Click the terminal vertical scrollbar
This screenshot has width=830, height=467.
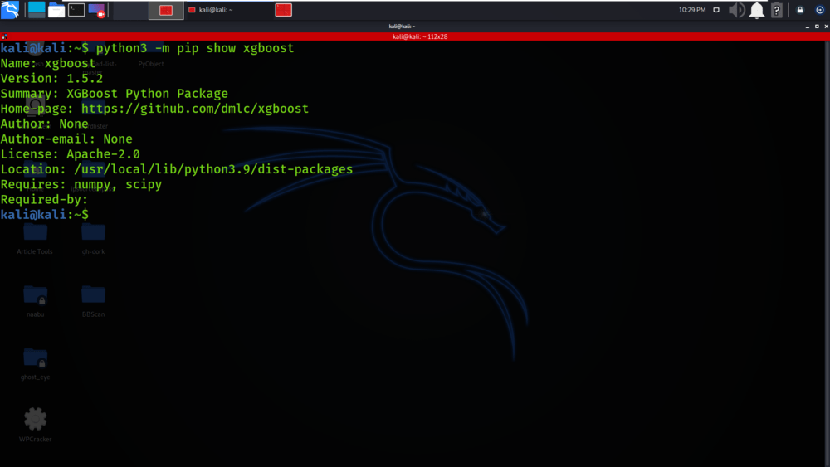click(828, 254)
